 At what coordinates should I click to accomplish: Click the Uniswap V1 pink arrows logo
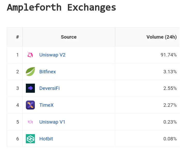coord(30,122)
